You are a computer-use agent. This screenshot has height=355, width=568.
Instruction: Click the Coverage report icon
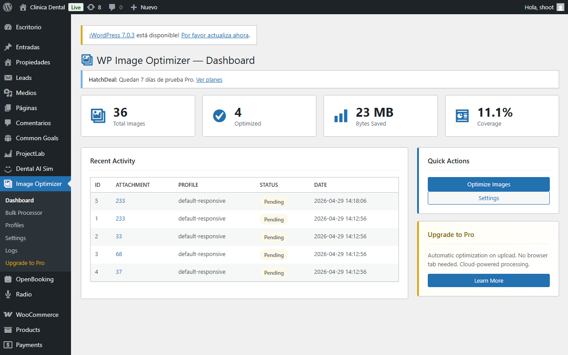(x=462, y=116)
